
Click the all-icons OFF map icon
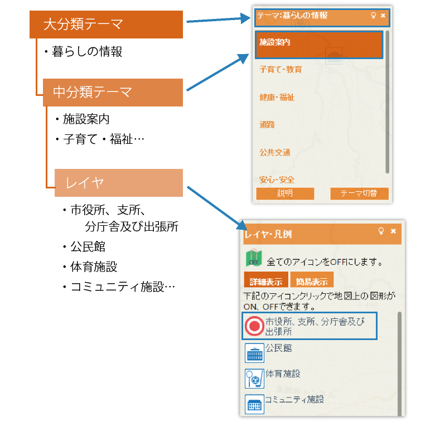click(x=254, y=258)
